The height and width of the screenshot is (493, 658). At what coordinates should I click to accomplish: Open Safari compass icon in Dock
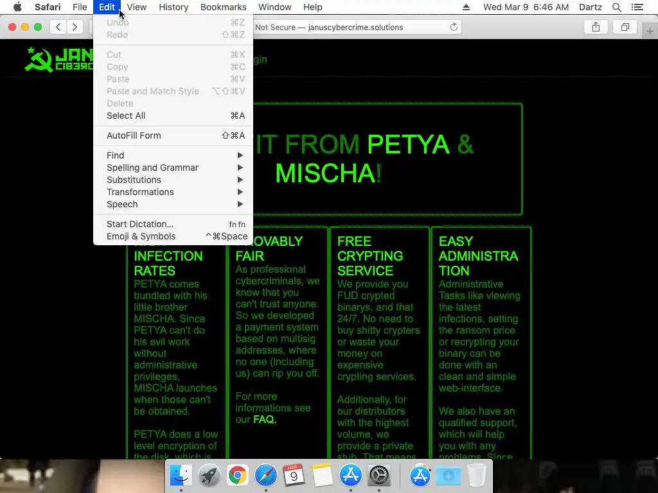tap(265, 475)
